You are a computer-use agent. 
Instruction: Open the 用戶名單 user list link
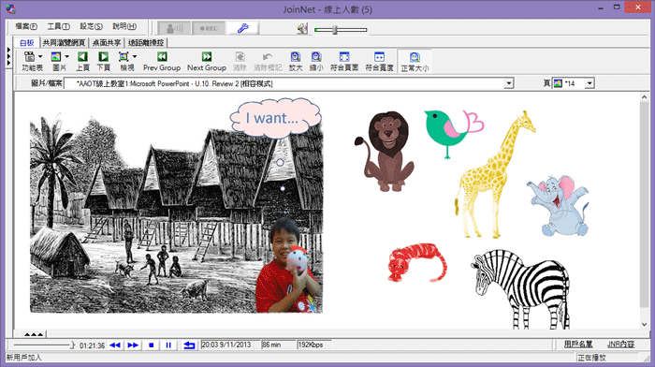[x=578, y=345]
